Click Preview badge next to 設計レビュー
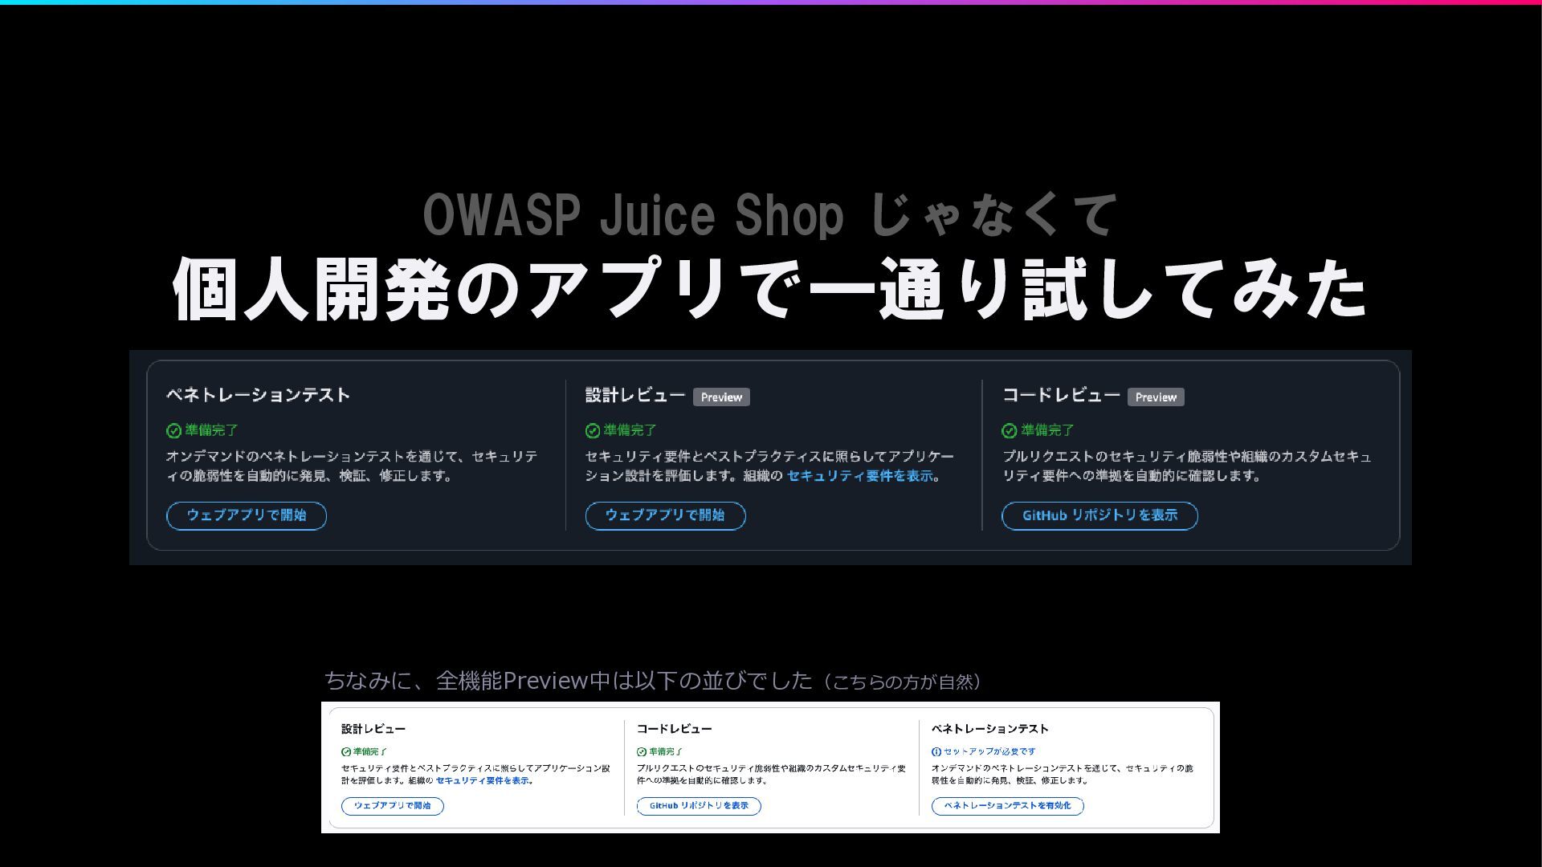Screen dimensions: 1542x867 coord(721,397)
